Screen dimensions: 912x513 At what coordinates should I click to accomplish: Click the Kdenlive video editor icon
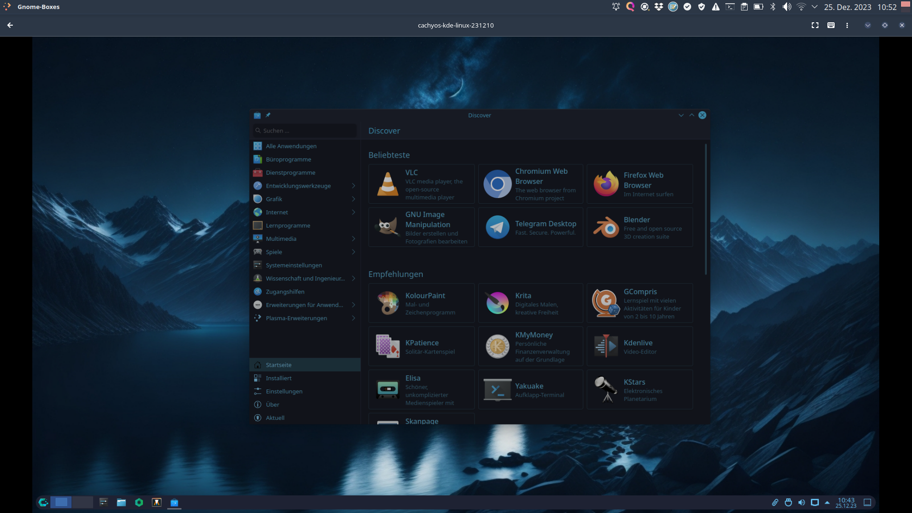[606, 347]
